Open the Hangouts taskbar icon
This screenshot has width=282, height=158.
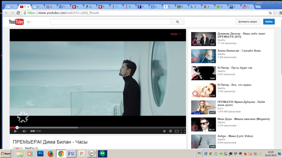point(102,154)
